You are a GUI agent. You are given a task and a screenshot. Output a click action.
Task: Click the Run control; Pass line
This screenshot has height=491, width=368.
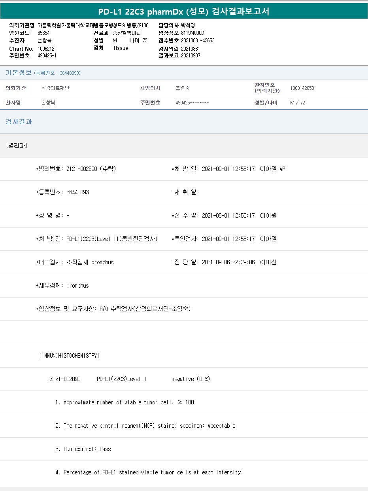coord(87,449)
